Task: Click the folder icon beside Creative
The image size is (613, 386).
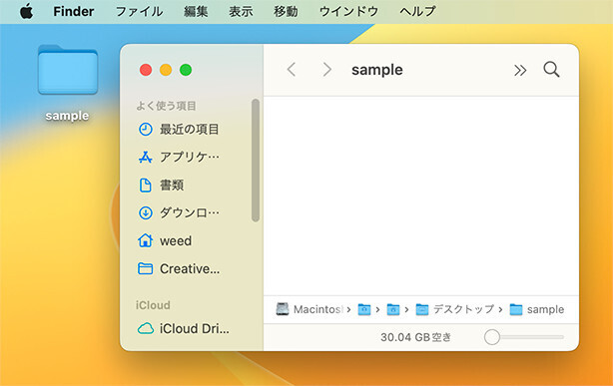Action: coord(146,268)
